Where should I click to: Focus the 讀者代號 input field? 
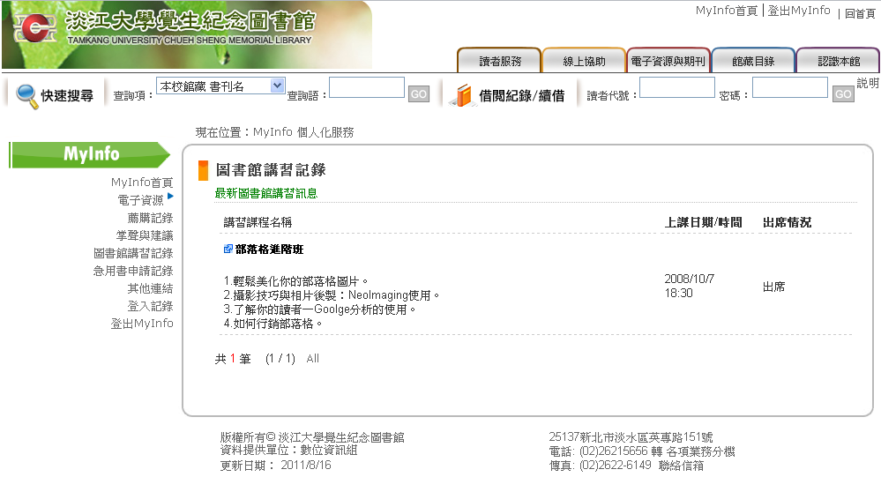click(676, 87)
